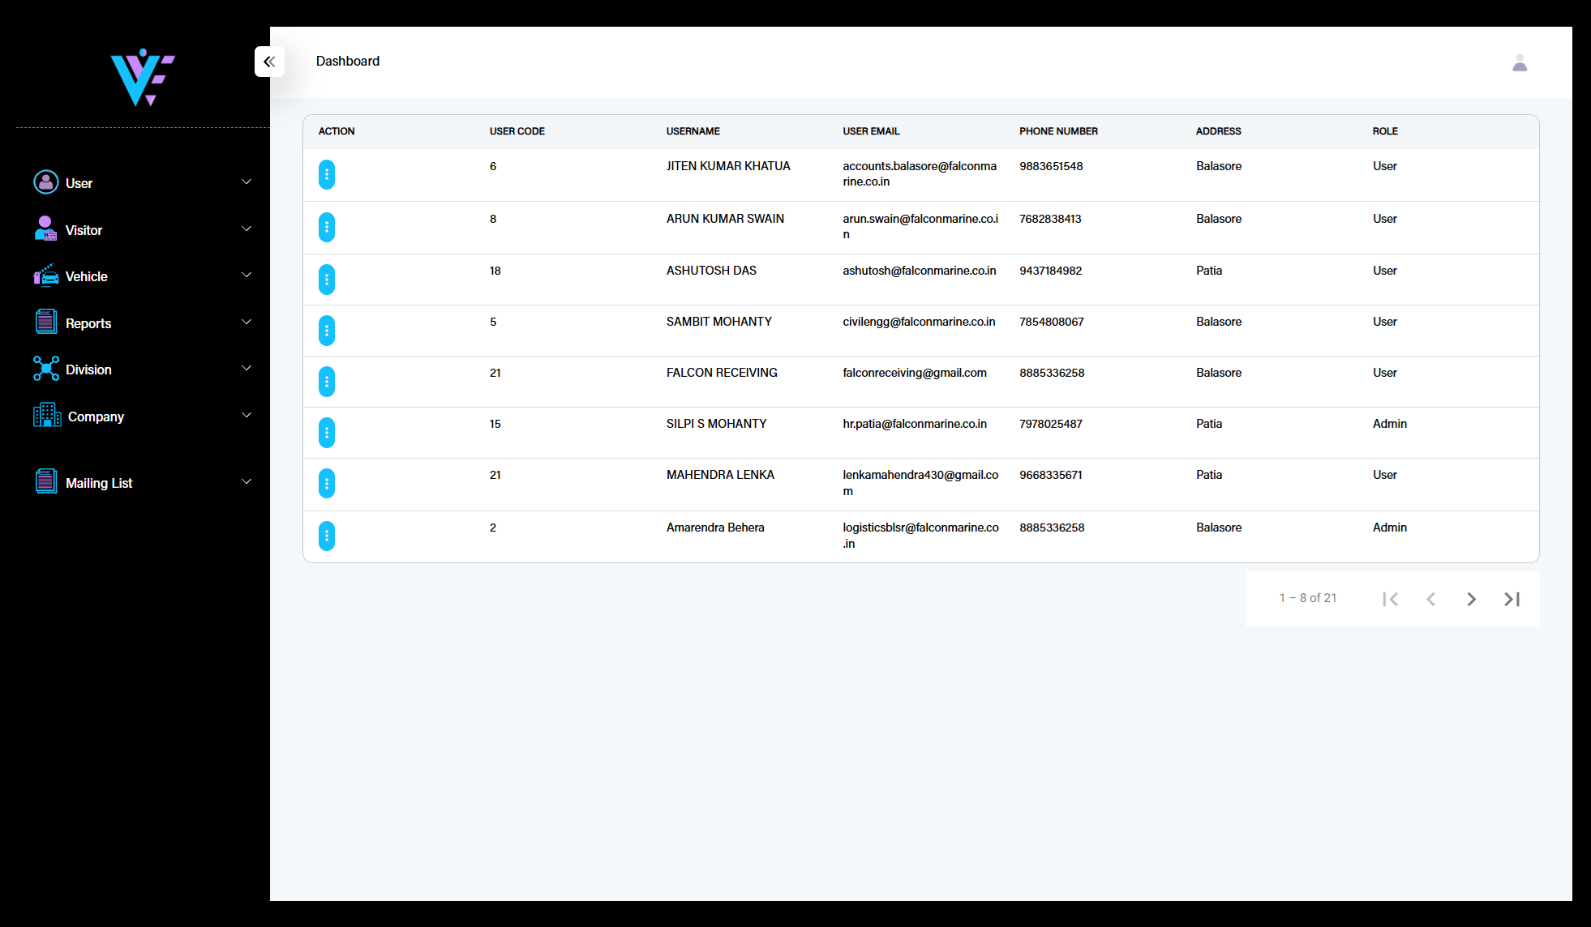Click the PHONE NUMBER column header
This screenshot has height=927, width=1591.
tap(1058, 131)
